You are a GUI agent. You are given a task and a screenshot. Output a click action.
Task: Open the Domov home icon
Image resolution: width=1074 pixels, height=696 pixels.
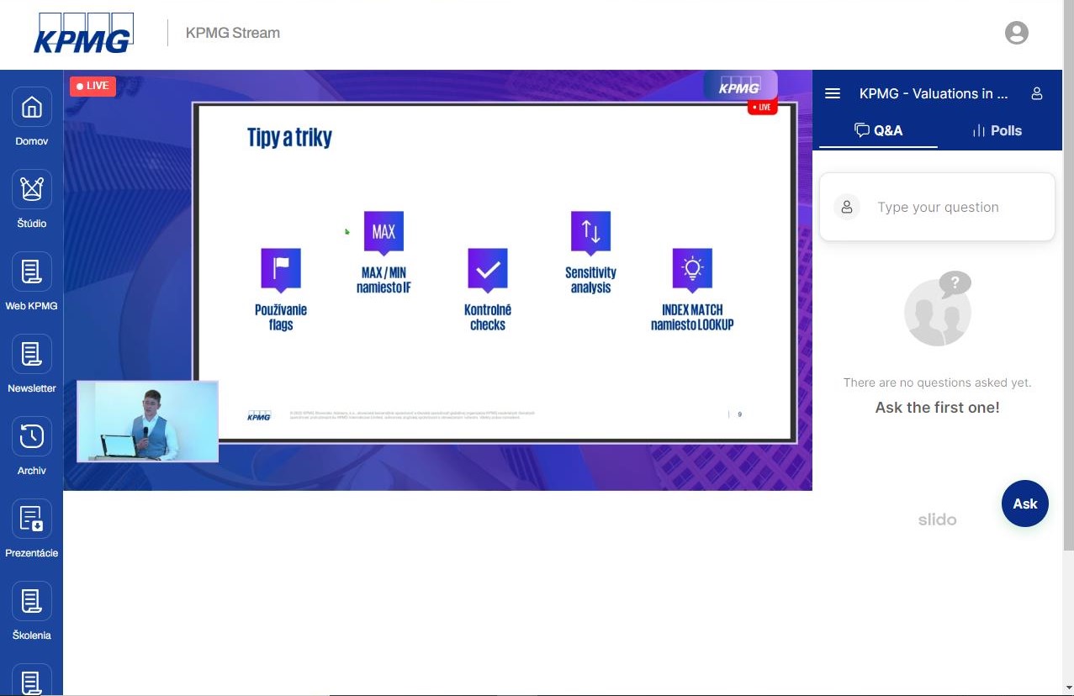point(32,107)
